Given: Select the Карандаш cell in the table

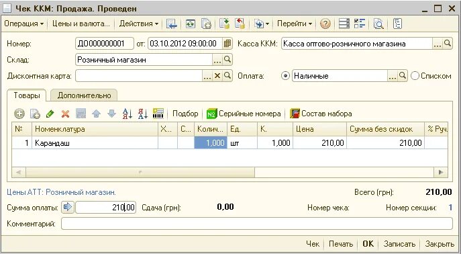Looking at the screenshot, I should point(95,143).
